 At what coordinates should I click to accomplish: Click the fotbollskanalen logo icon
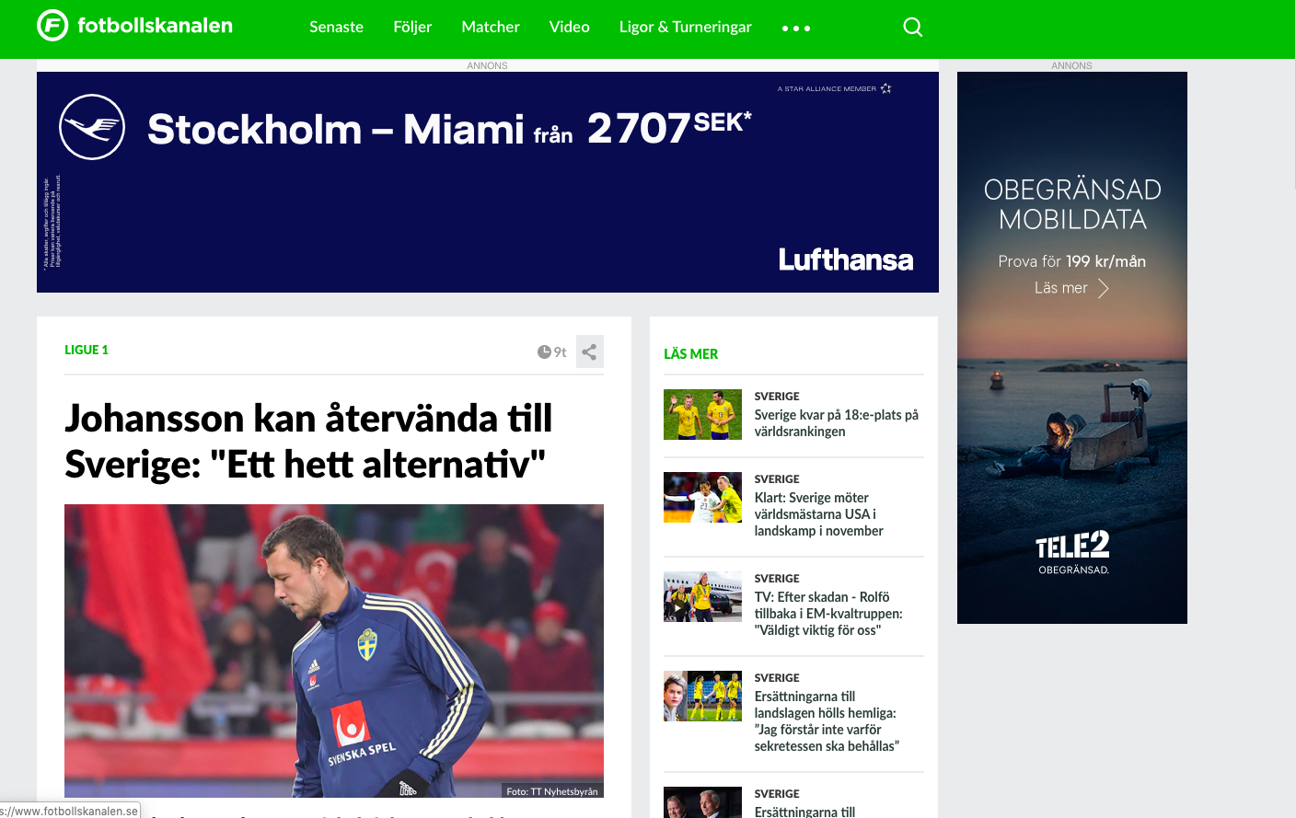point(52,26)
